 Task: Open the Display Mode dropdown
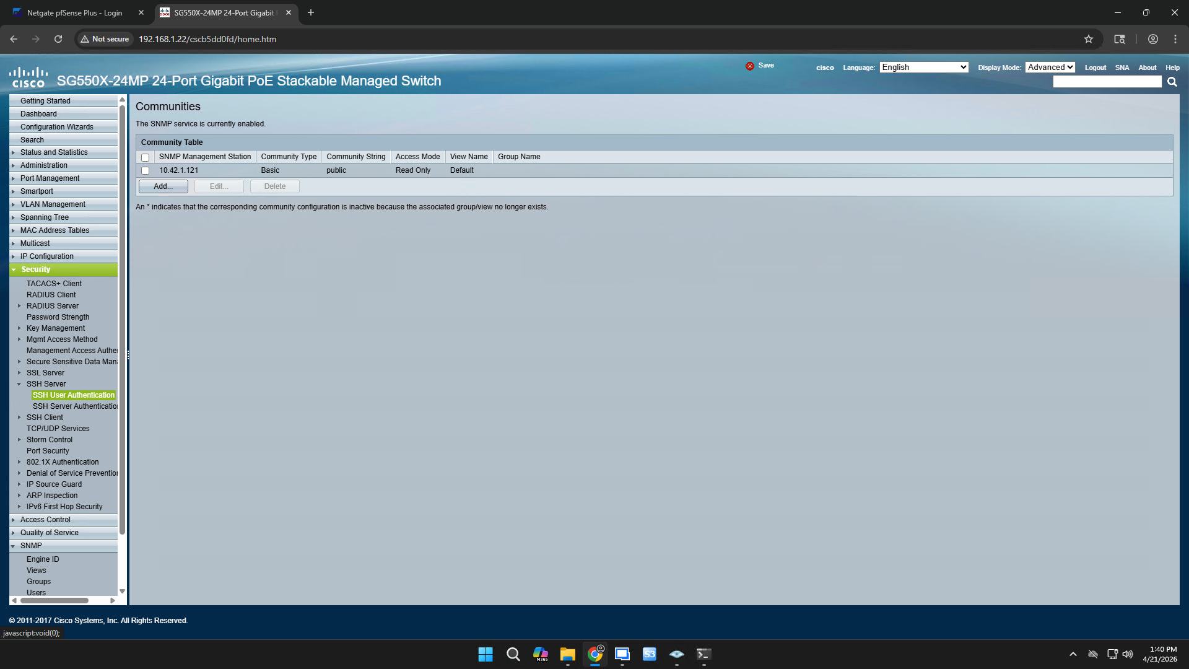pos(1050,68)
